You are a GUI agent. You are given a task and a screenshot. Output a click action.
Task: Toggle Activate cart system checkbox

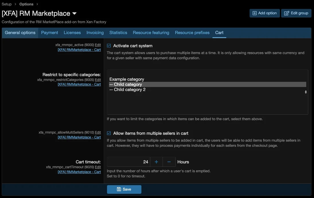click(x=109, y=46)
